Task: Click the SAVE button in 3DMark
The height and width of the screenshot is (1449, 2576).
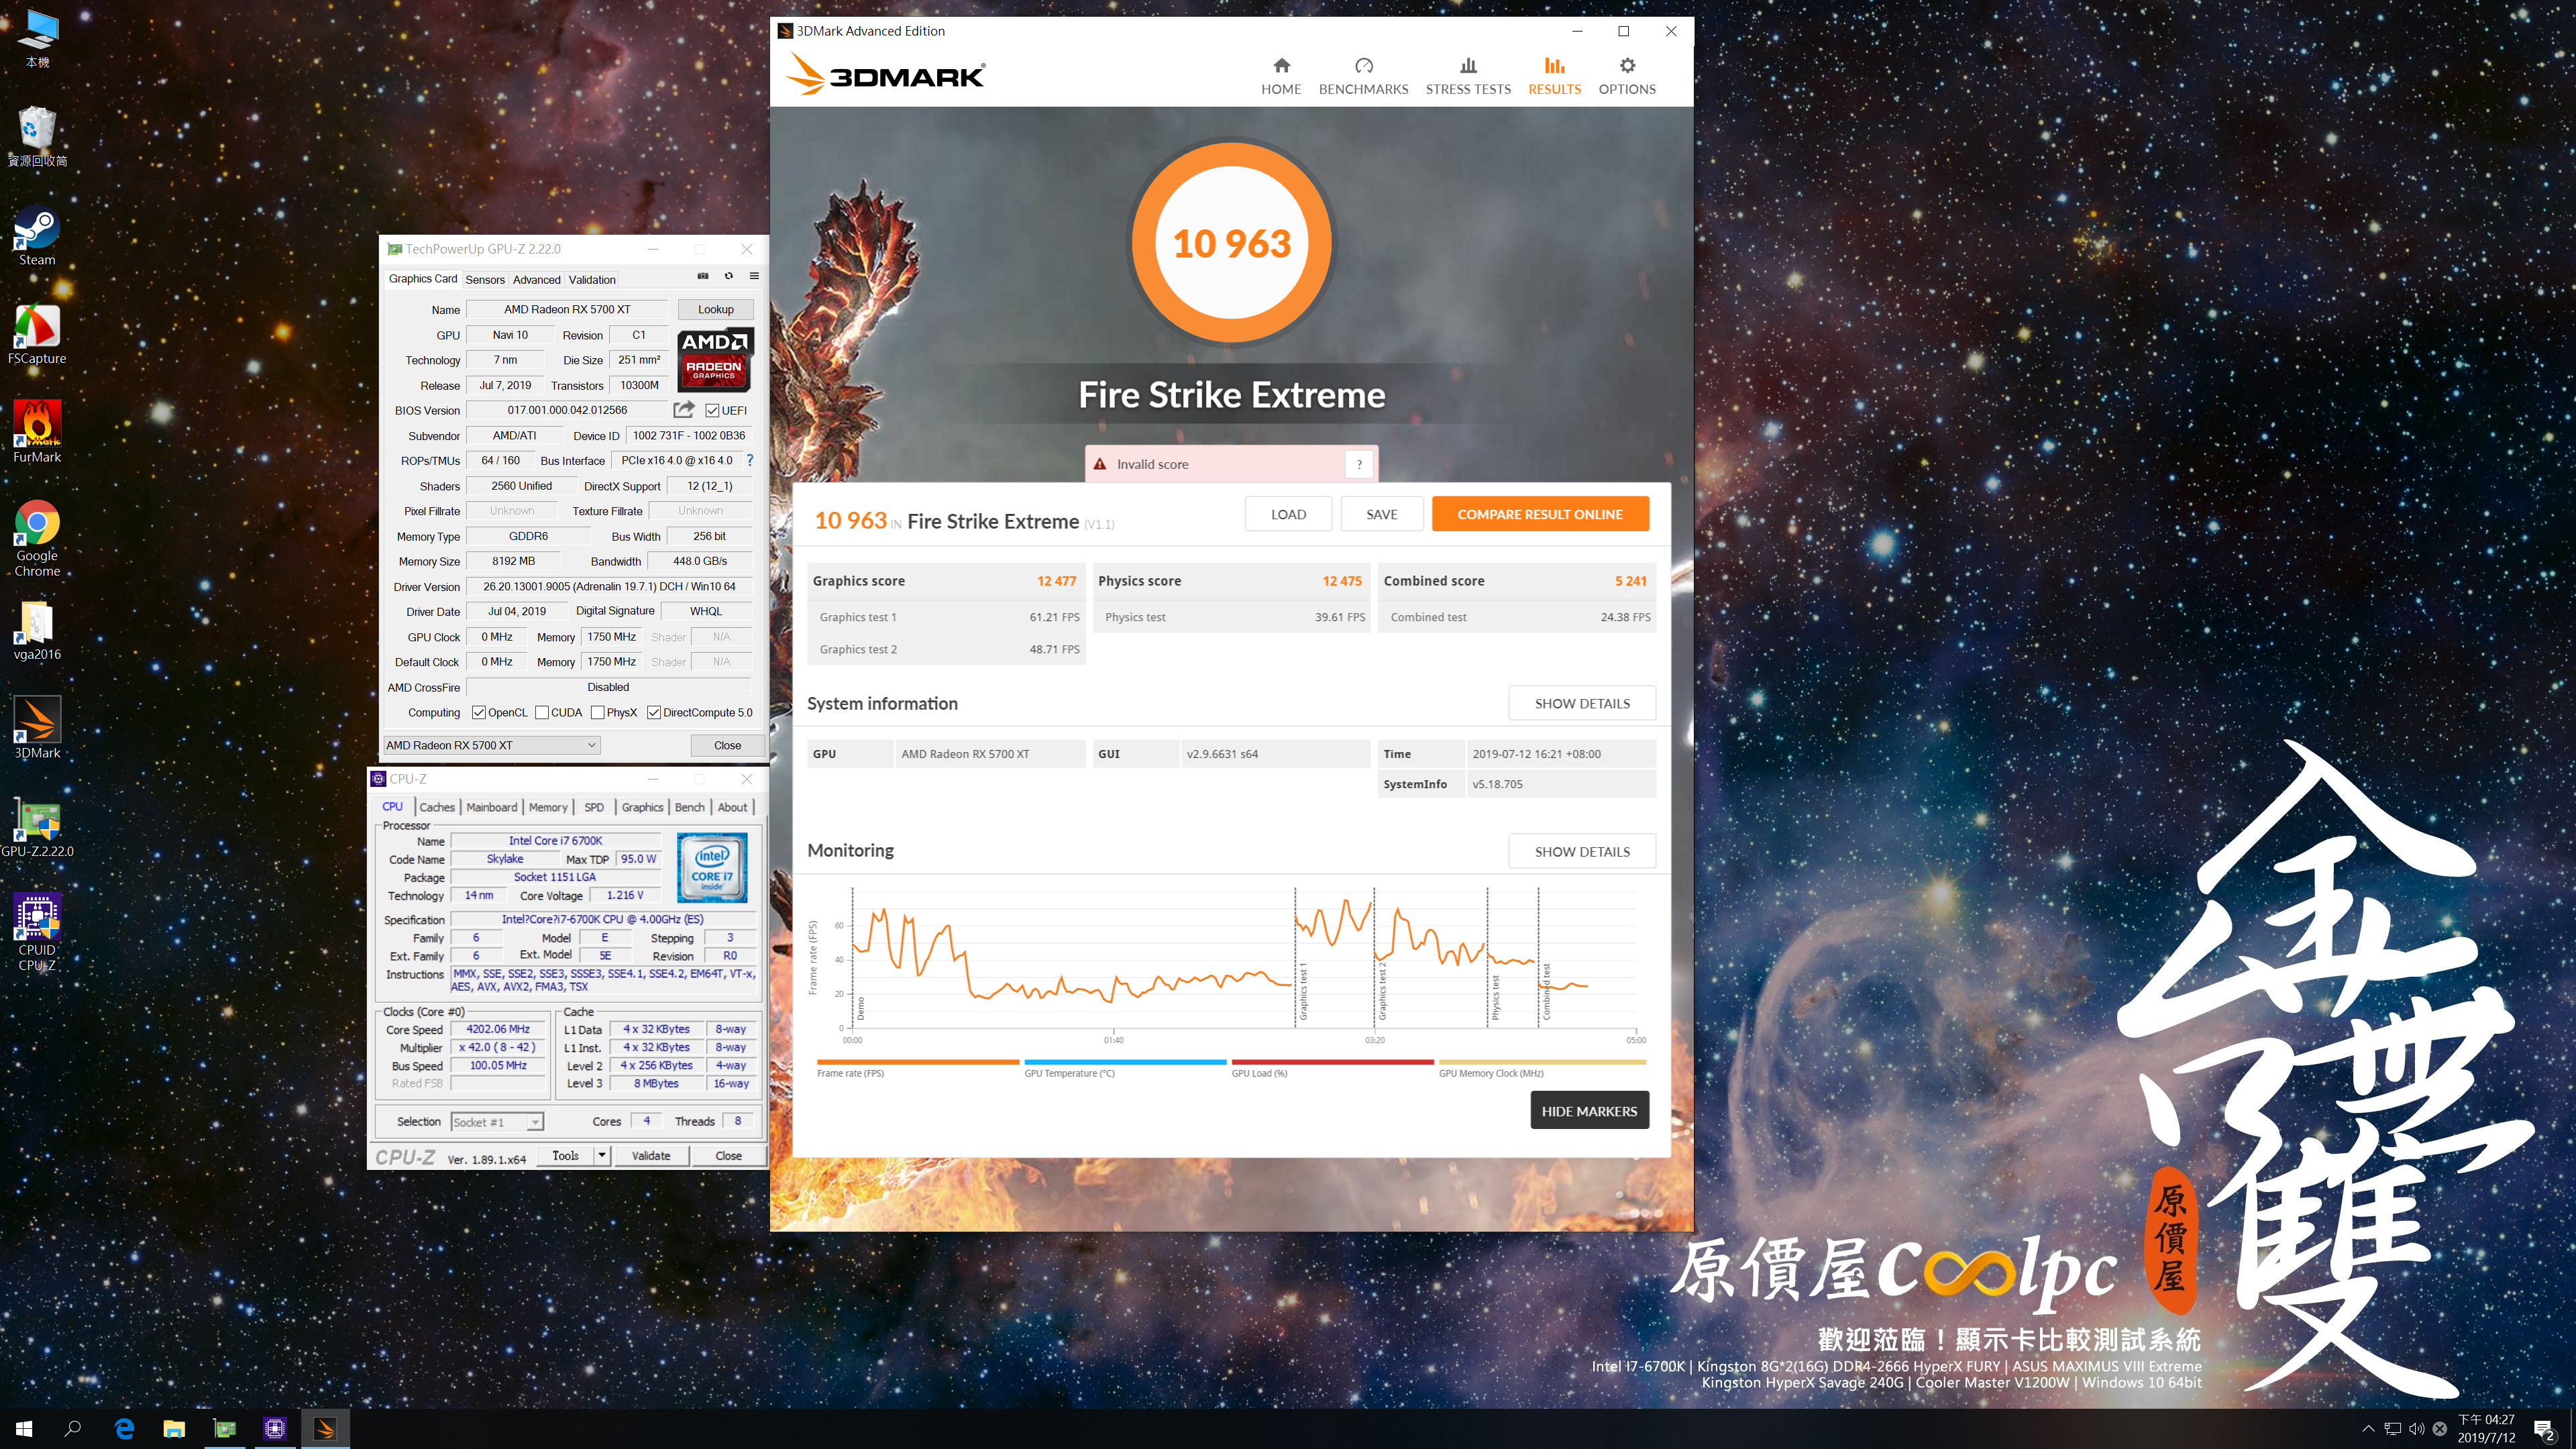Action: (1382, 514)
